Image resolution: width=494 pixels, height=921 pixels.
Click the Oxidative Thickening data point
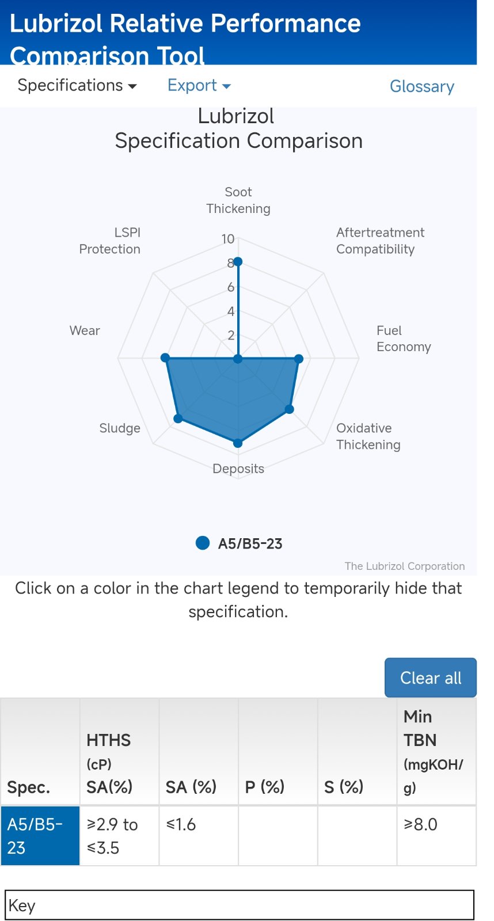click(290, 409)
